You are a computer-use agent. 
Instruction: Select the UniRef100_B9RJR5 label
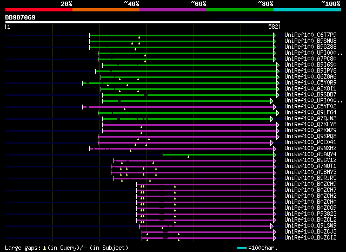tap(310, 178)
